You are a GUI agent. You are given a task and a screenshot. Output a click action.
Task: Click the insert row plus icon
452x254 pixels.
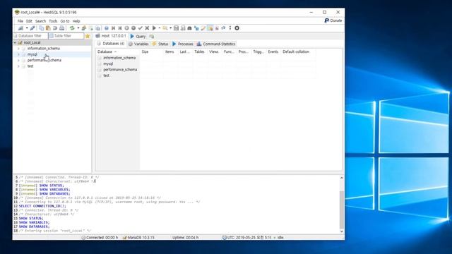pos(126,28)
